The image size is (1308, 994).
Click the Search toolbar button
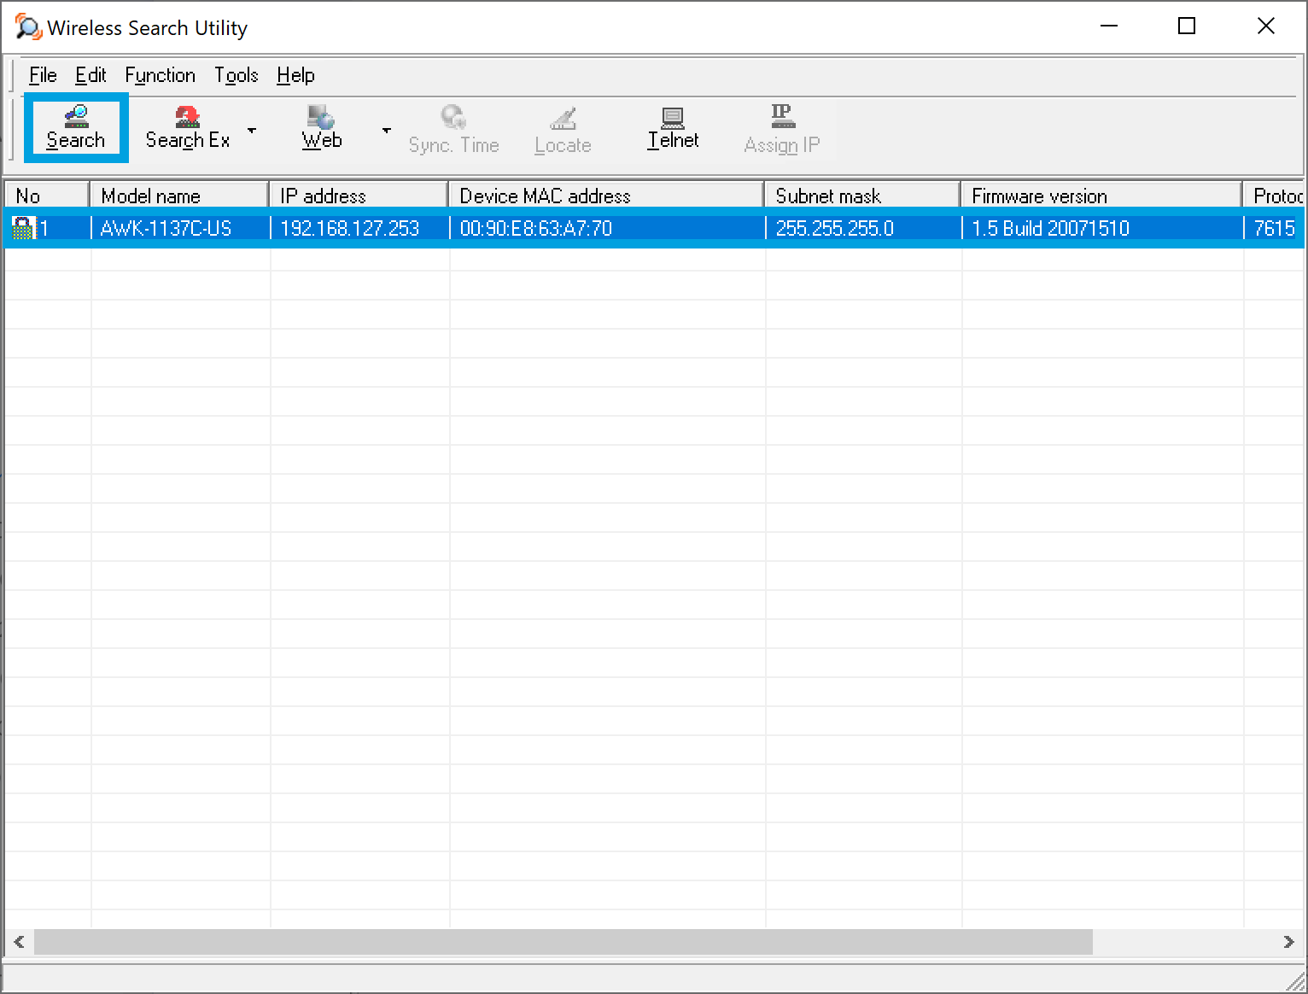(76, 128)
